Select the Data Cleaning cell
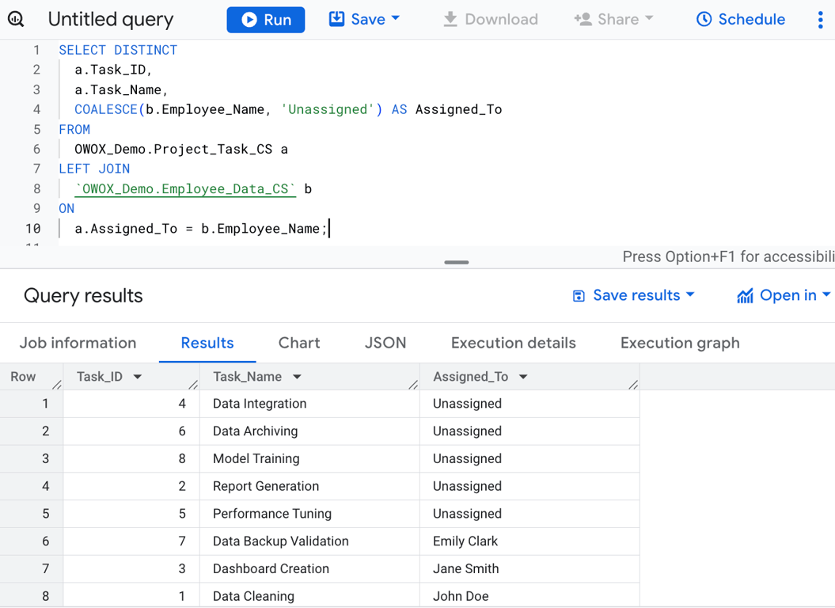835x608 pixels. pos(309,596)
